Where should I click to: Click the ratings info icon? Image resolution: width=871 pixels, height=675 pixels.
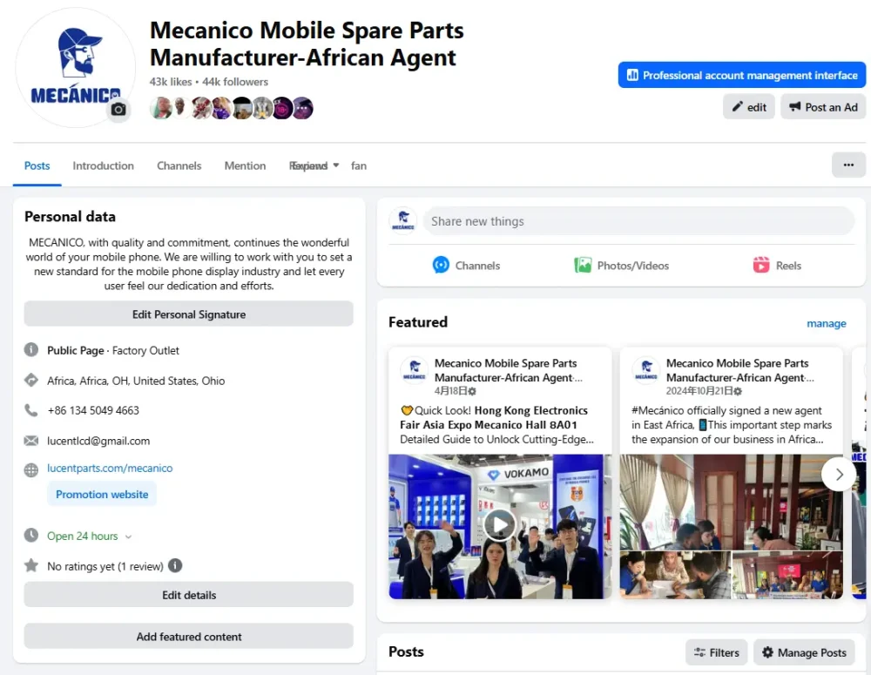175,565
